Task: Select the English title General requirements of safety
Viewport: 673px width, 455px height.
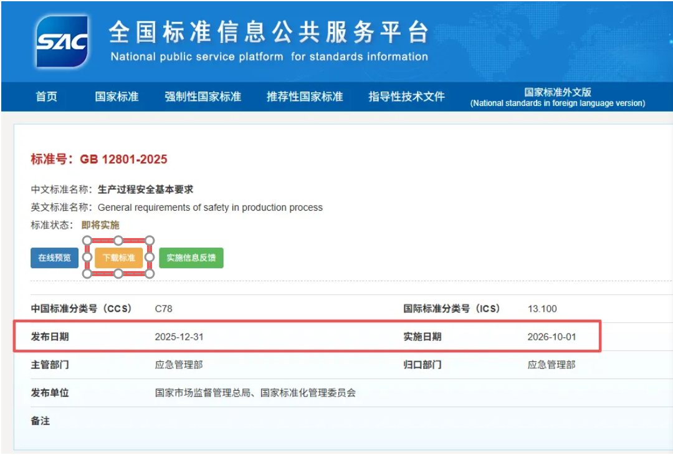Action: tap(211, 208)
